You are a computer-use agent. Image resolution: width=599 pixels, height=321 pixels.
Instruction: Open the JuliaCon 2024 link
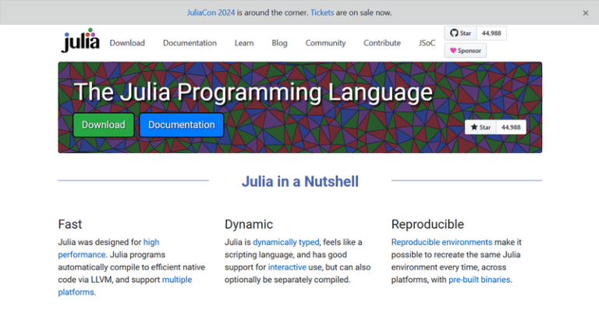coord(211,12)
